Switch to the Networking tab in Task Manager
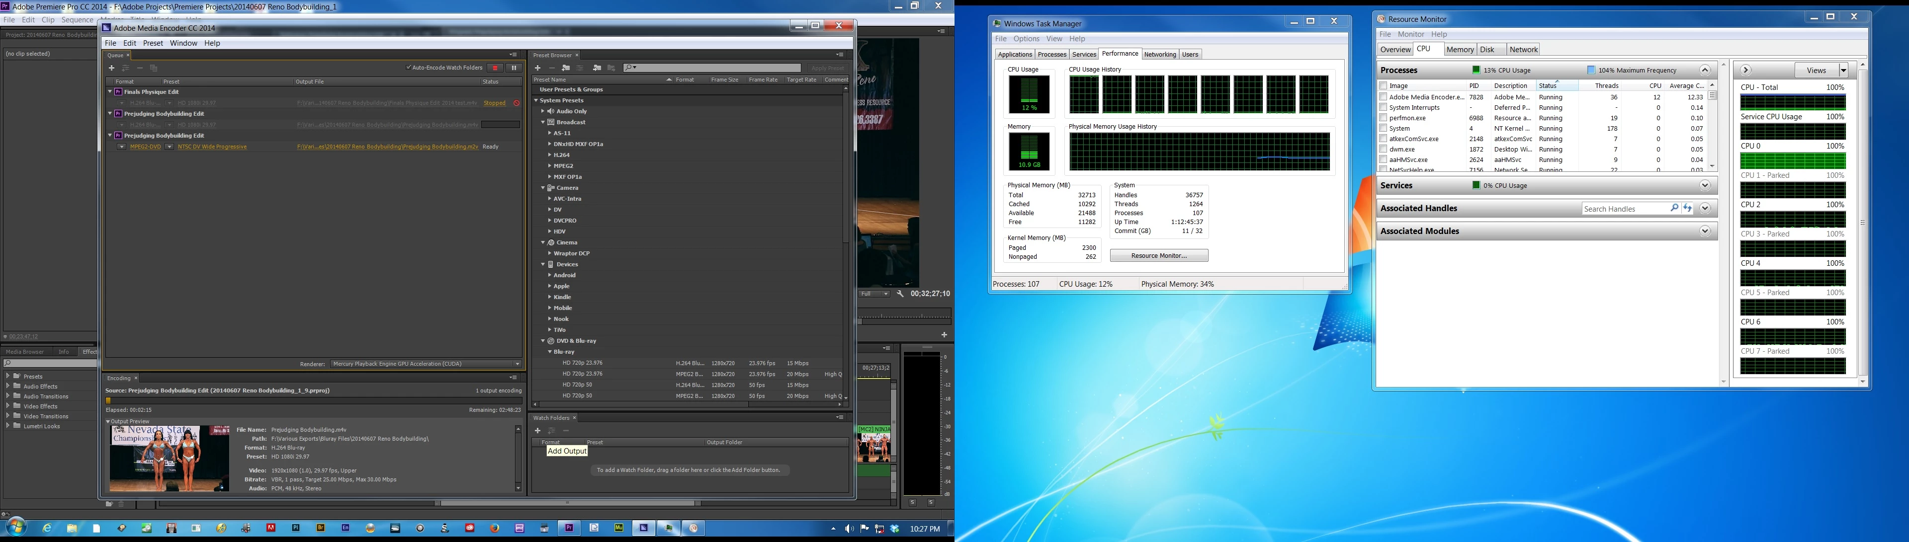This screenshot has width=1909, height=542. 1160,54
